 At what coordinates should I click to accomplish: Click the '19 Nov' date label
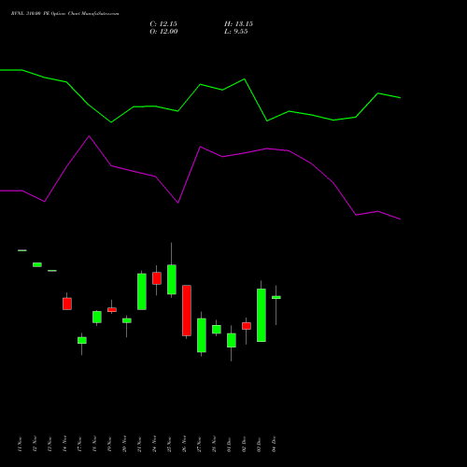[x=109, y=444]
